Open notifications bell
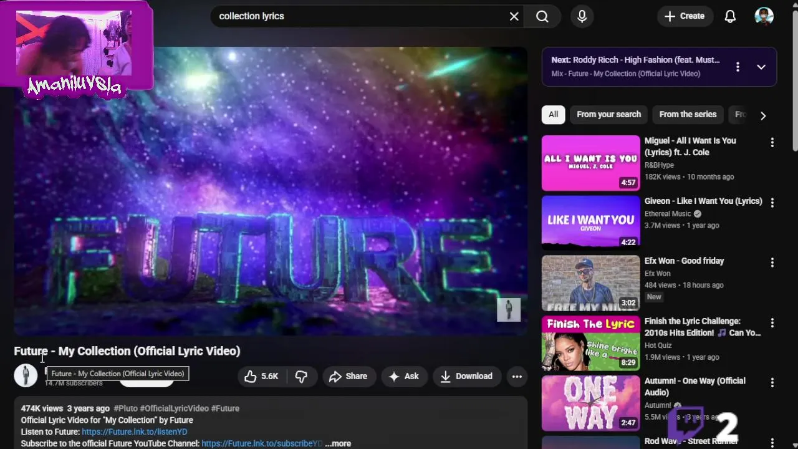 click(730, 16)
